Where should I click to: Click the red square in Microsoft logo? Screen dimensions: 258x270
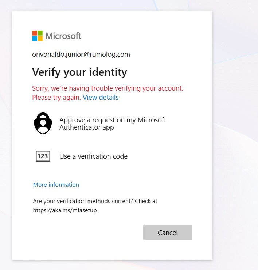[35, 33]
